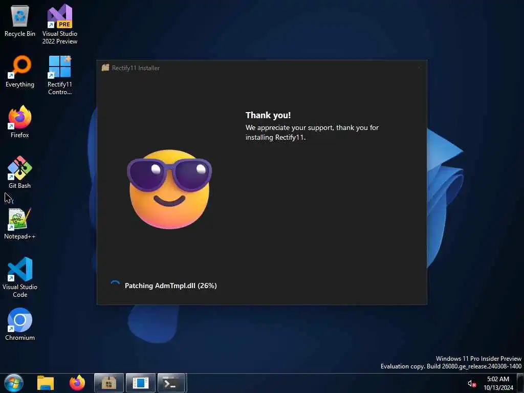Viewport: 524px width, 393px height.
Task: Click the 'We appreciate your support' message
Action: (312, 133)
